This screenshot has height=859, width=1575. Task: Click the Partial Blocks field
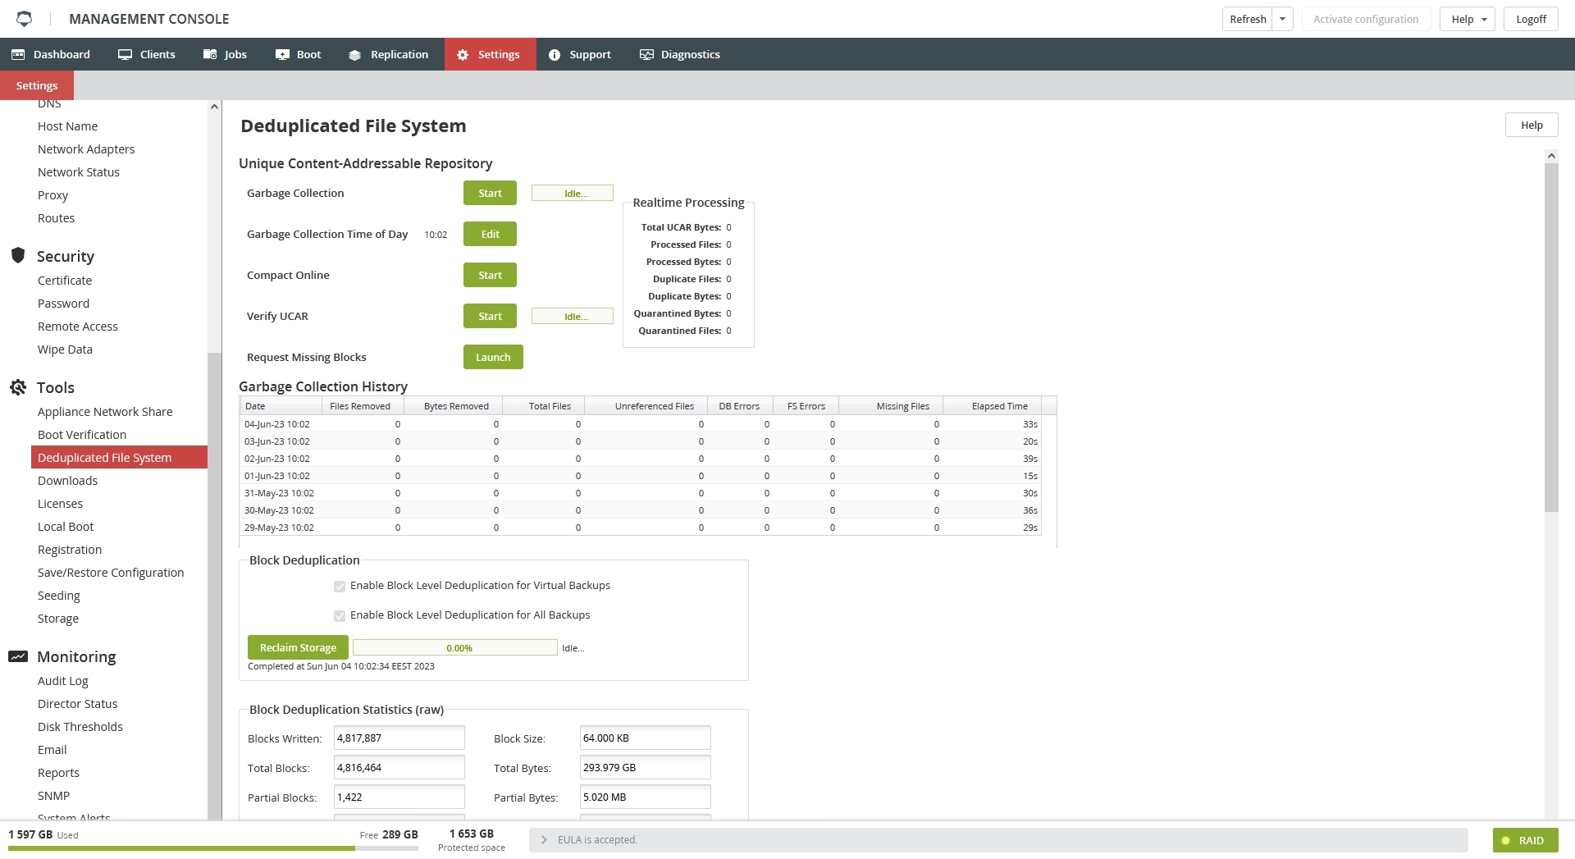(399, 797)
